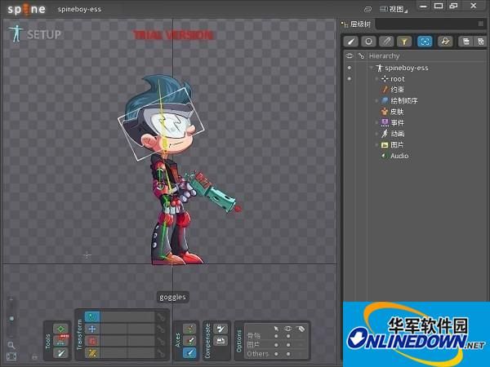Click the yellow funnel filter button
This screenshot has width=490, height=367.
[x=404, y=42]
